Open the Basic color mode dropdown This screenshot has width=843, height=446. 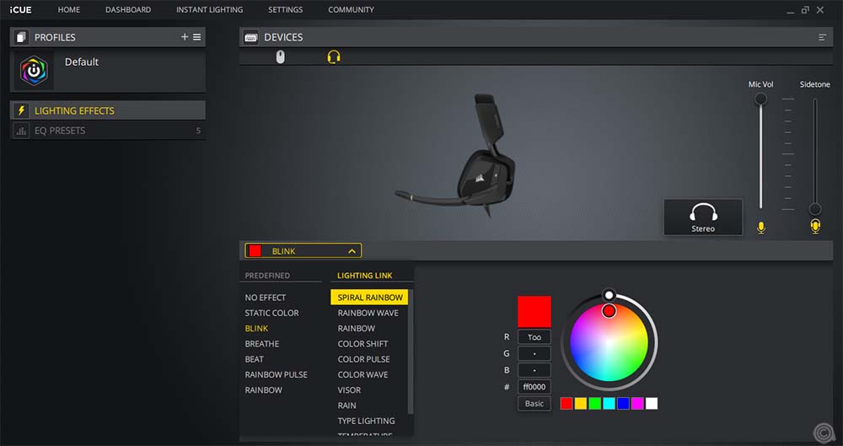(x=534, y=404)
